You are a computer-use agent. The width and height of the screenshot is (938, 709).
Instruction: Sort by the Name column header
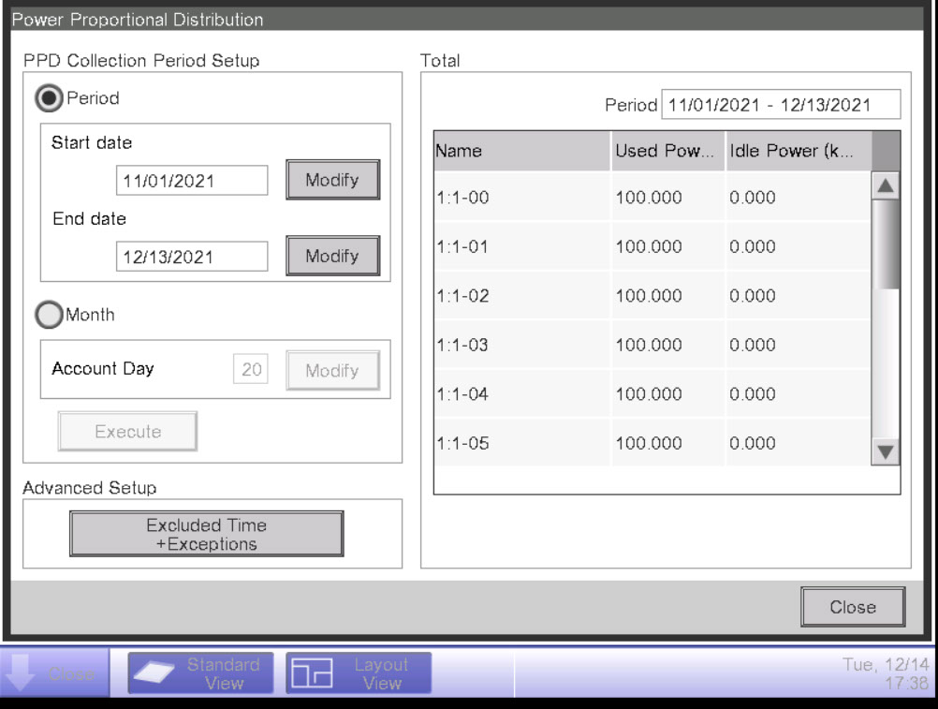(x=521, y=151)
